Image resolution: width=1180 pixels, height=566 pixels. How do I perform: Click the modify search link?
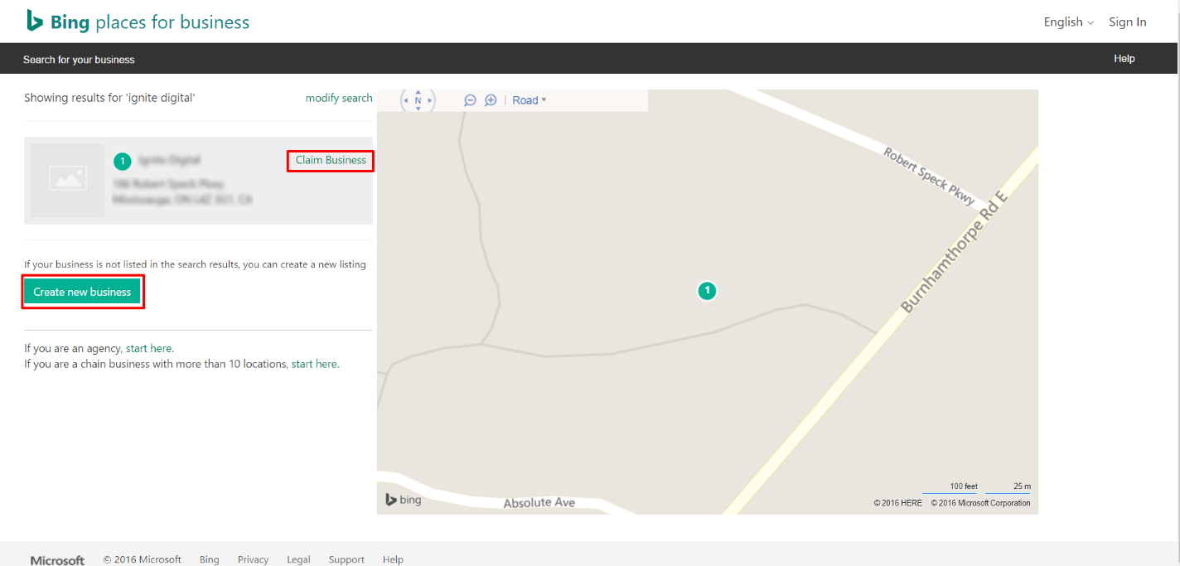pos(339,98)
